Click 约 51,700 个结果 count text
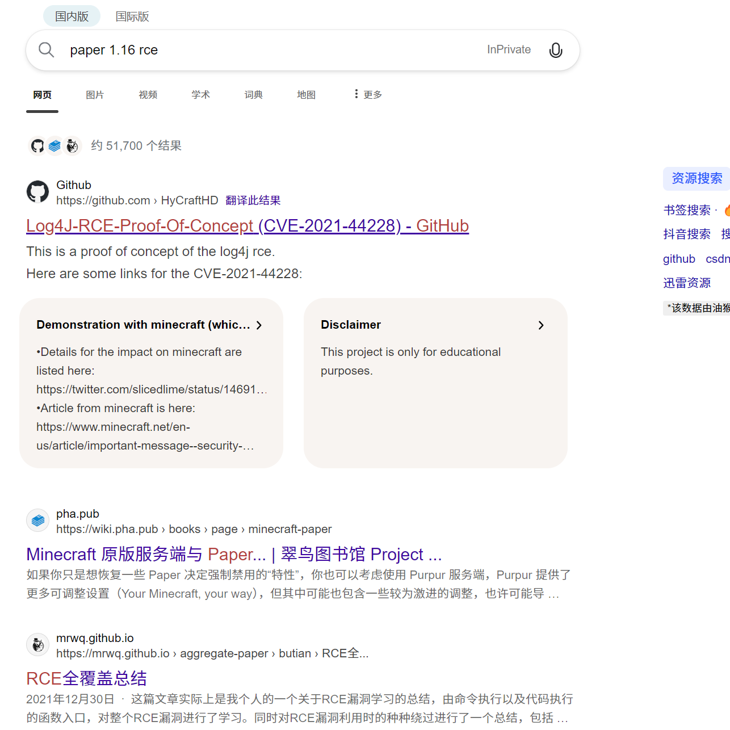 click(136, 146)
